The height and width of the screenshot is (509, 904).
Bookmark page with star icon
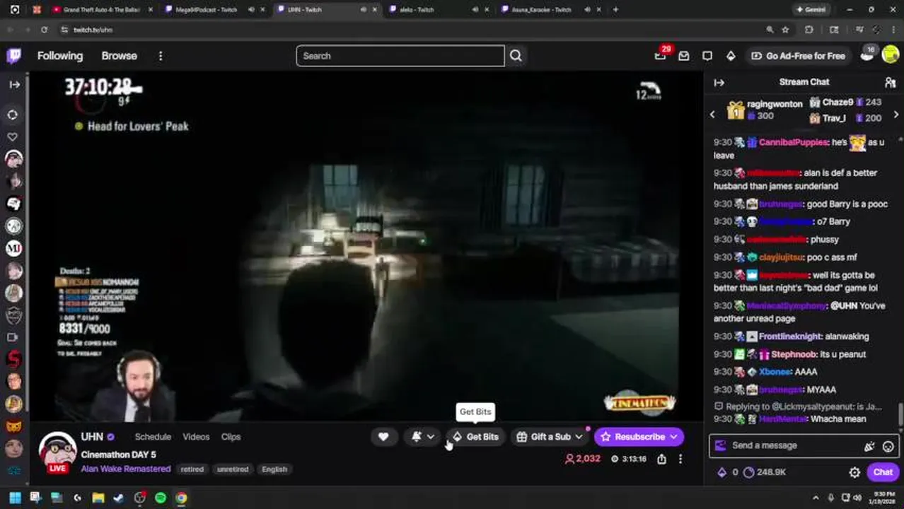click(x=785, y=30)
